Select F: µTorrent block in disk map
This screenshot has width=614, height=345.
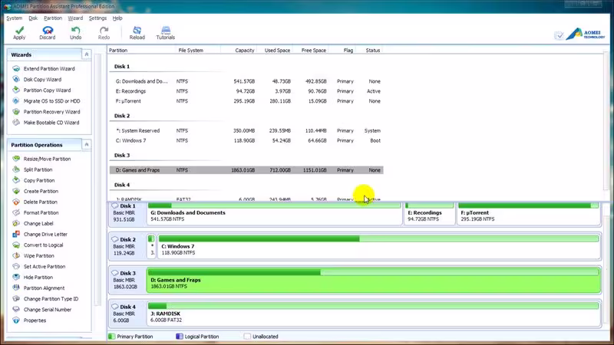click(529, 214)
